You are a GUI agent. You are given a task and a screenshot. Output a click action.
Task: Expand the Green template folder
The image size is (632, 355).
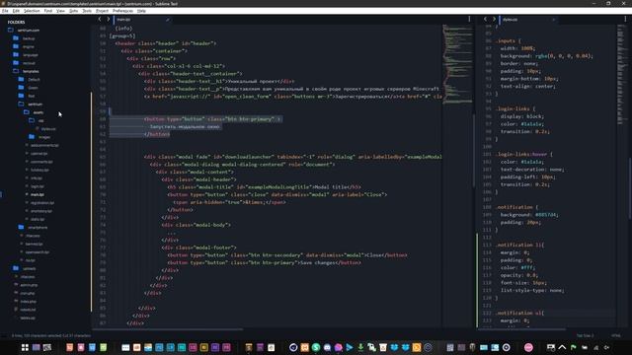[x=29, y=88]
